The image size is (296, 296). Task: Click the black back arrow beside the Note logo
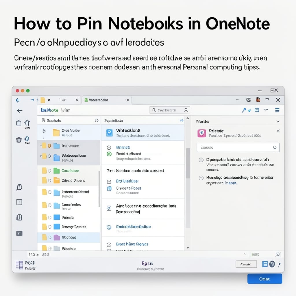[20, 111]
